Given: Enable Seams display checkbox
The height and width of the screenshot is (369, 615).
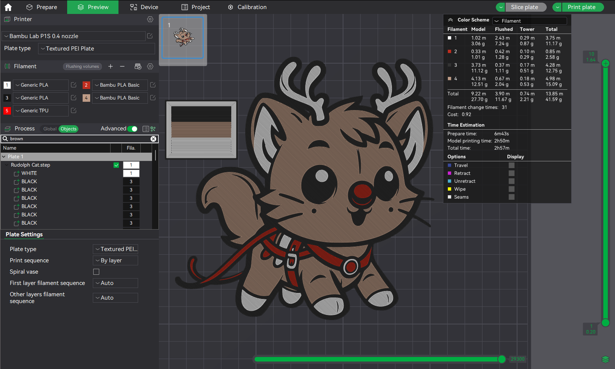Looking at the screenshot, I should pos(512,197).
